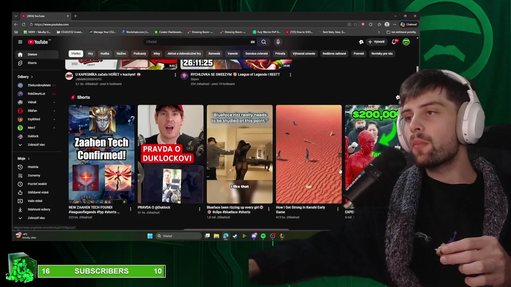Open the Moje section chevron
Image resolution: width=511 pixels, height=287 pixels.
point(28,159)
